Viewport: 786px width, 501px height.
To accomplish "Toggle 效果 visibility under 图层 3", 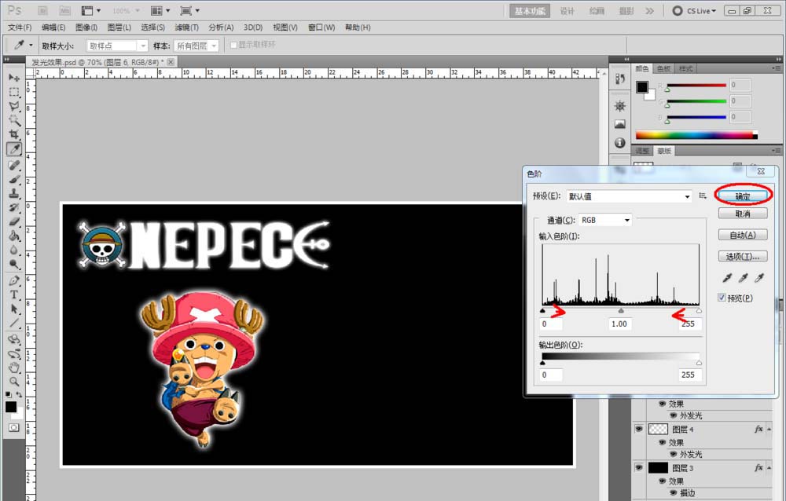I will pos(662,481).
